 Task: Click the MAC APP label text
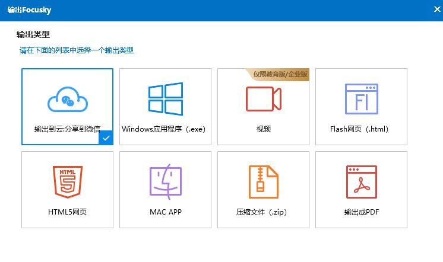tap(166, 212)
